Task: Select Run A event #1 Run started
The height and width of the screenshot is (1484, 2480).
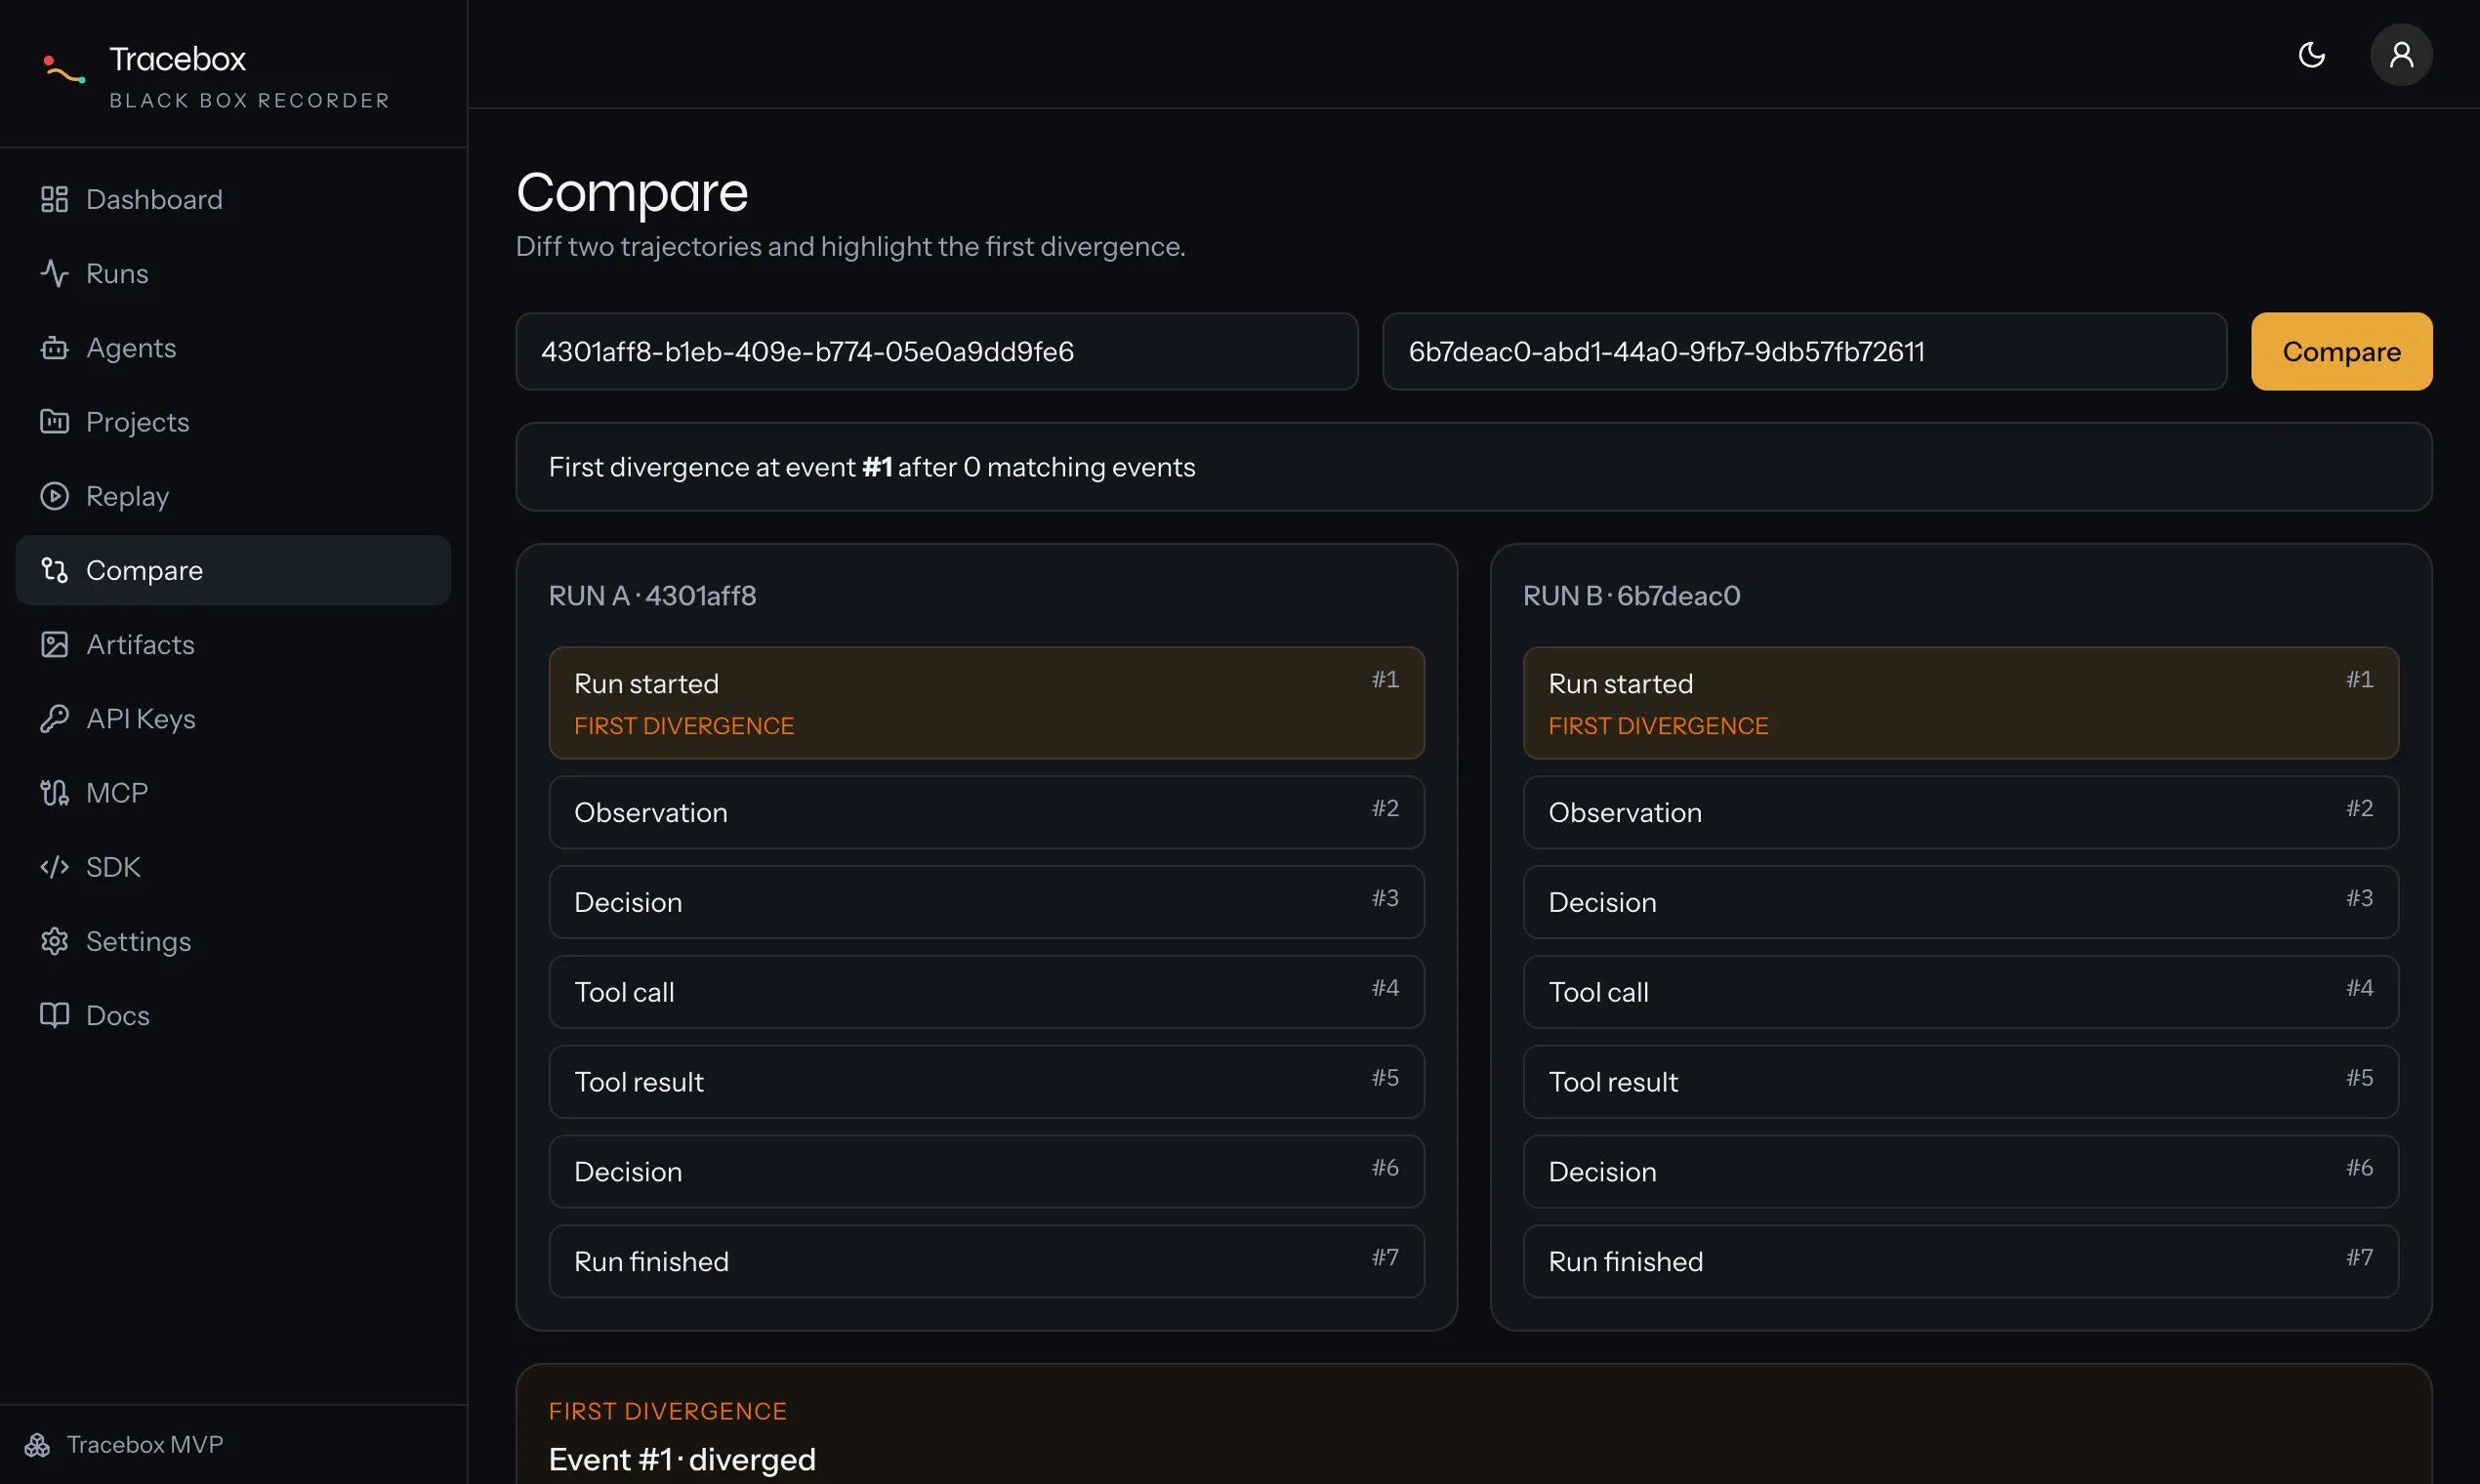Action: click(986, 703)
